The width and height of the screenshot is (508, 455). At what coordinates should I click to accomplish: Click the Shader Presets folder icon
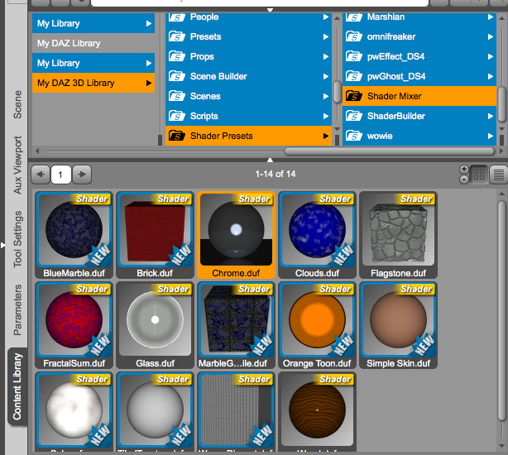(x=177, y=136)
